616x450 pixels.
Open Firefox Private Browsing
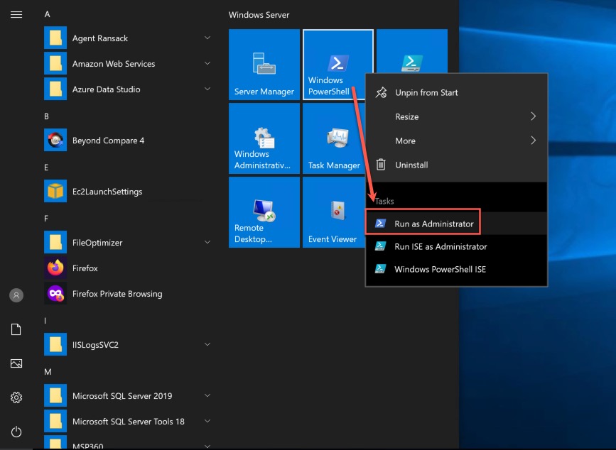coord(116,293)
